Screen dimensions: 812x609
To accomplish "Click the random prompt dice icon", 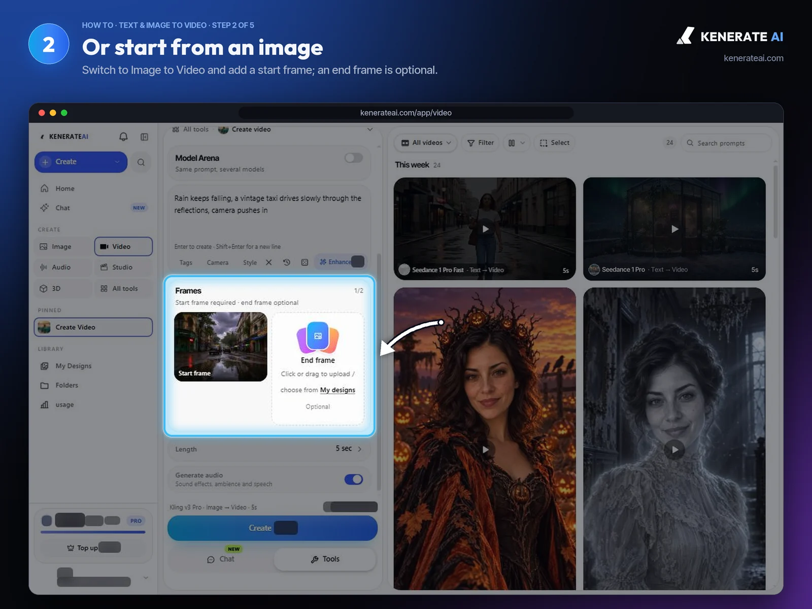I will click(x=304, y=262).
